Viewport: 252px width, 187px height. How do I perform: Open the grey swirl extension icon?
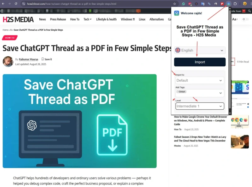[x=215, y=4]
